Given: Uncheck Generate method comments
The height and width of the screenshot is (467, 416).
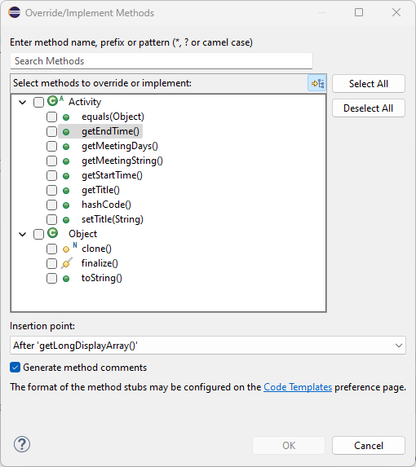Looking at the screenshot, I should (x=15, y=368).
